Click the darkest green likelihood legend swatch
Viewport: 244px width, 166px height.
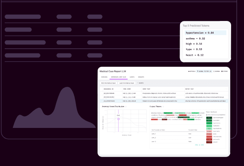point(209,118)
